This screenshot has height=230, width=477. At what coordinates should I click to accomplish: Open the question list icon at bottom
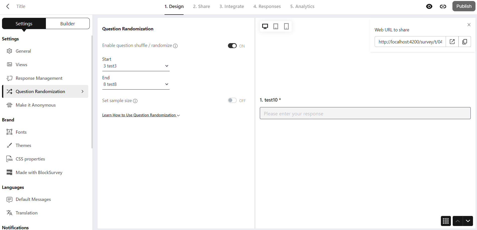(x=446, y=221)
